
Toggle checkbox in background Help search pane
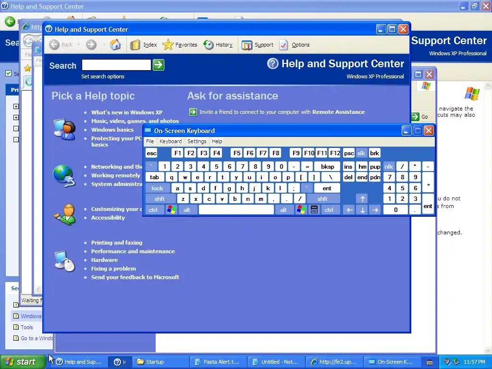tap(9, 74)
